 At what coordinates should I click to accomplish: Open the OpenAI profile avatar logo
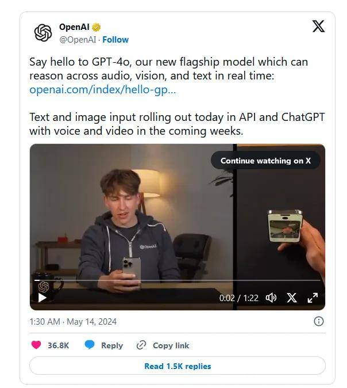pos(43,33)
